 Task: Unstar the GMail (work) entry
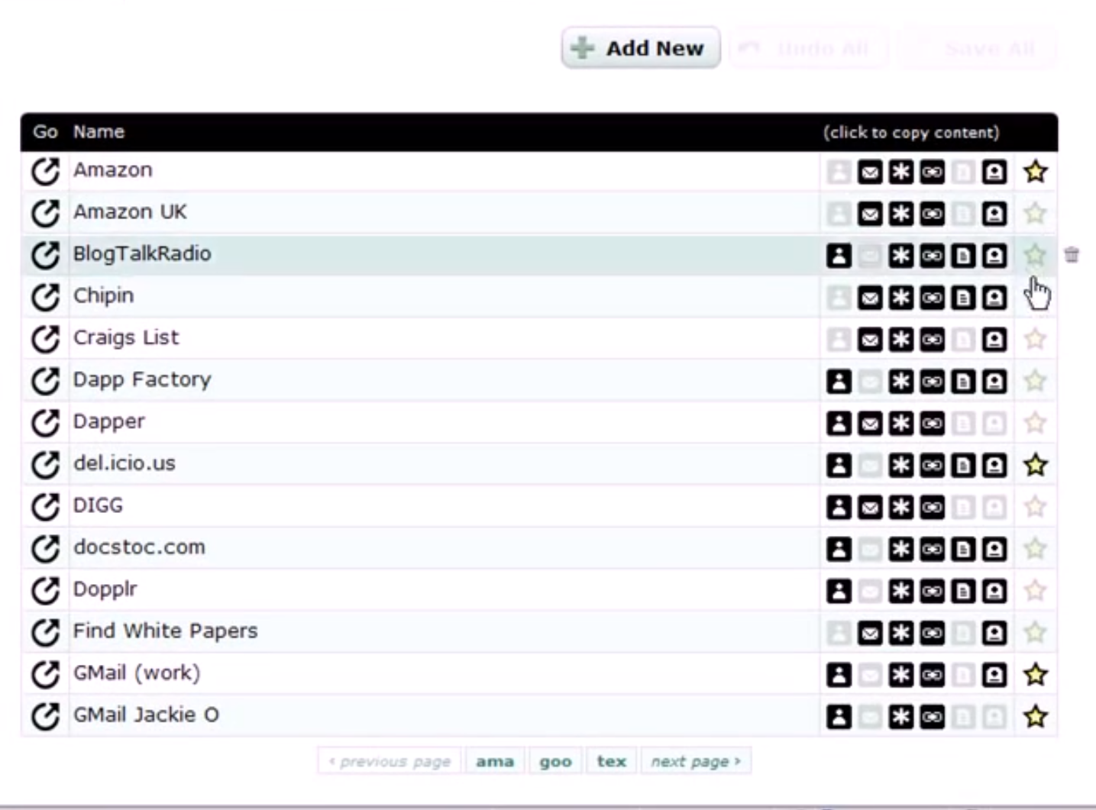(1035, 675)
